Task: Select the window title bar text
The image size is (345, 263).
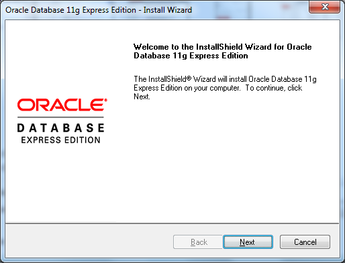Action: pyautogui.click(x=99, y=10)
